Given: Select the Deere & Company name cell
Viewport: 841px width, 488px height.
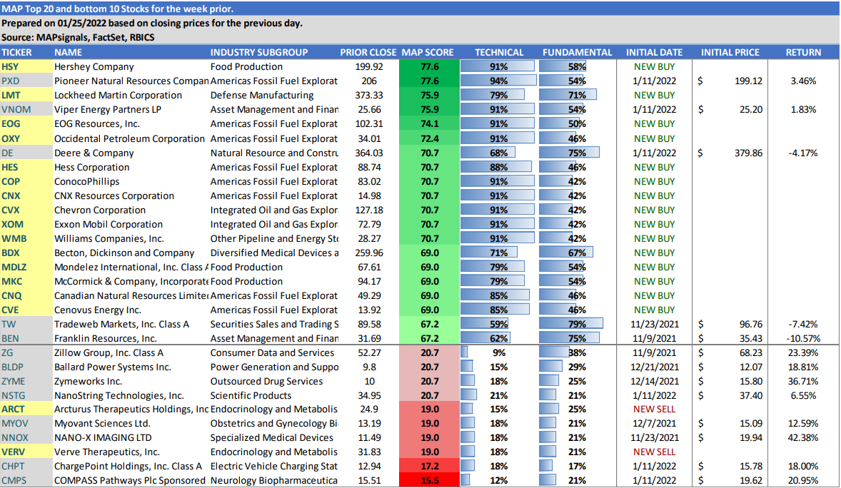Looking at the screenshot, I should pos(94,153).
